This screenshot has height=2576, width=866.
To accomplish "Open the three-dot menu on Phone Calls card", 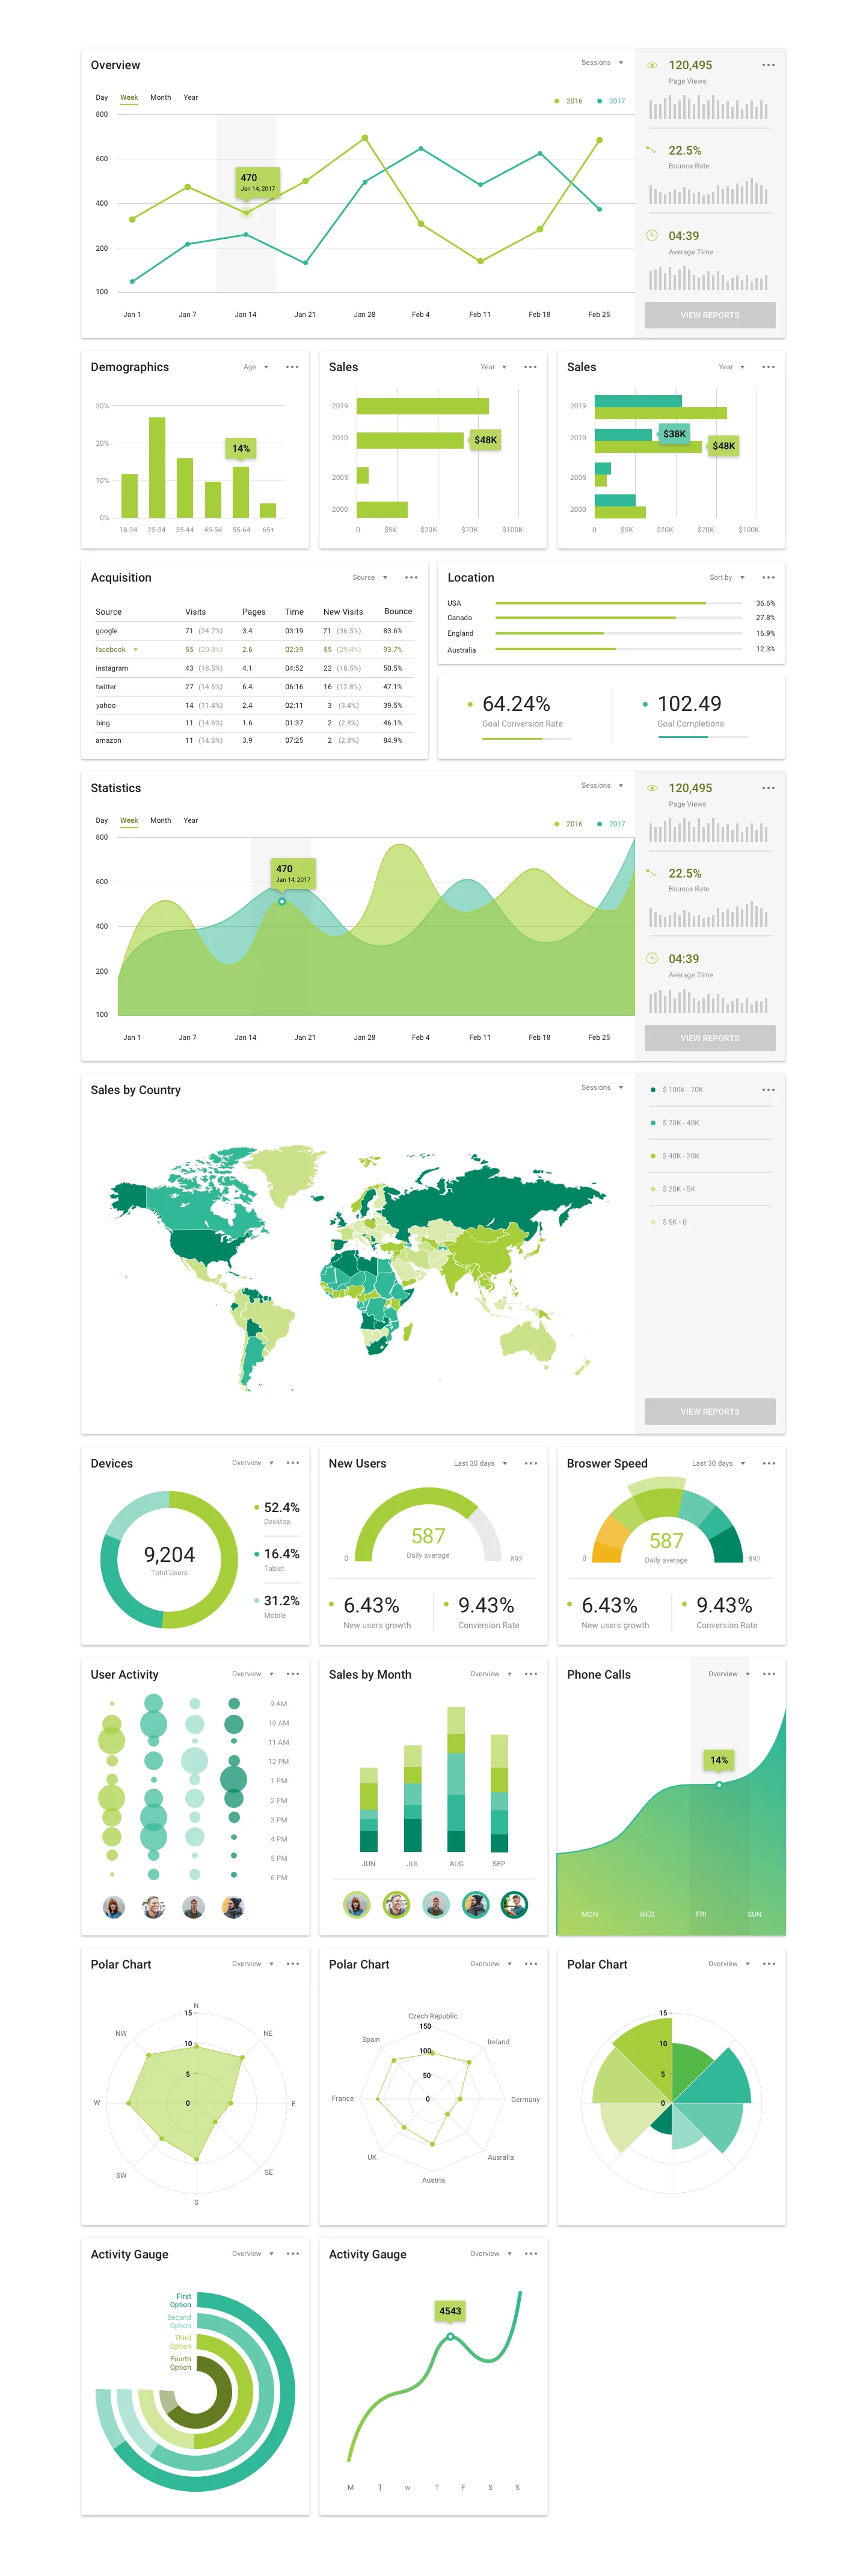I will (x=768, y=1674).
